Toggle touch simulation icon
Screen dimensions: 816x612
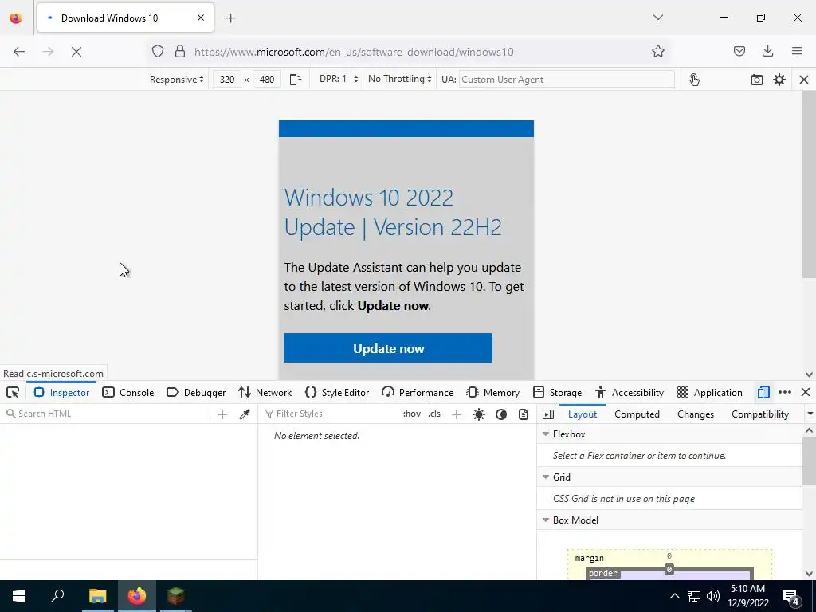point(694,80)
